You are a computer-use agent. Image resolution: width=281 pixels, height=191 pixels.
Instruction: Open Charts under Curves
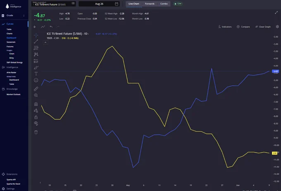coord(10,33)
